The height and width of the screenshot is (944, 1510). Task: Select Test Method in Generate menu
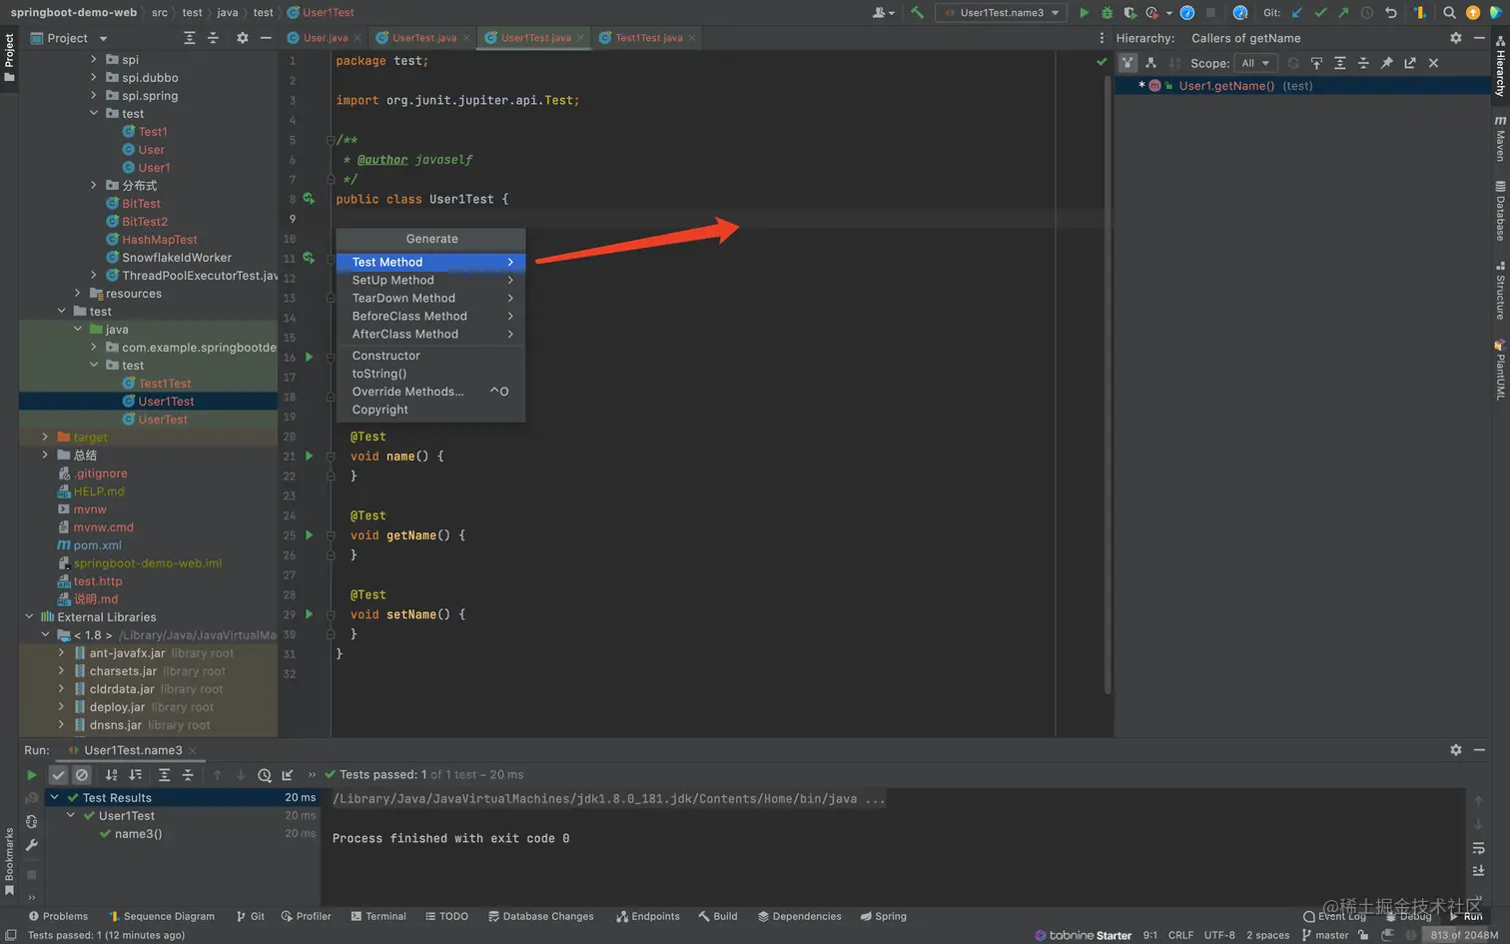tap(430, 262)
